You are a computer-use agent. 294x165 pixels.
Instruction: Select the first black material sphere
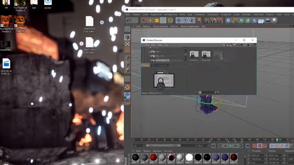pyautogui.click(x=136, y=157)
